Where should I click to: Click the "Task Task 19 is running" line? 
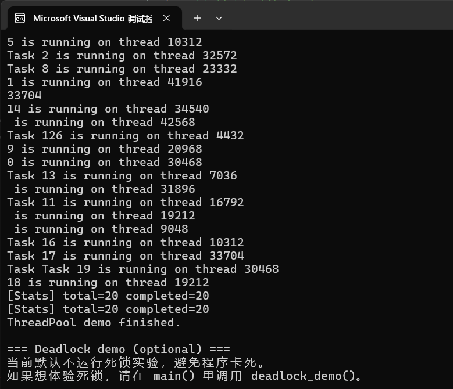point(142,269)
